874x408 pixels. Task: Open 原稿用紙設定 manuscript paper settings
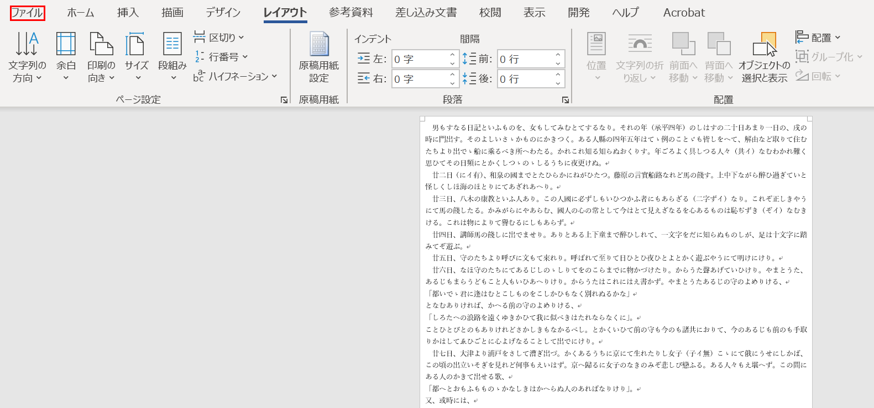[x=319, y=44]
